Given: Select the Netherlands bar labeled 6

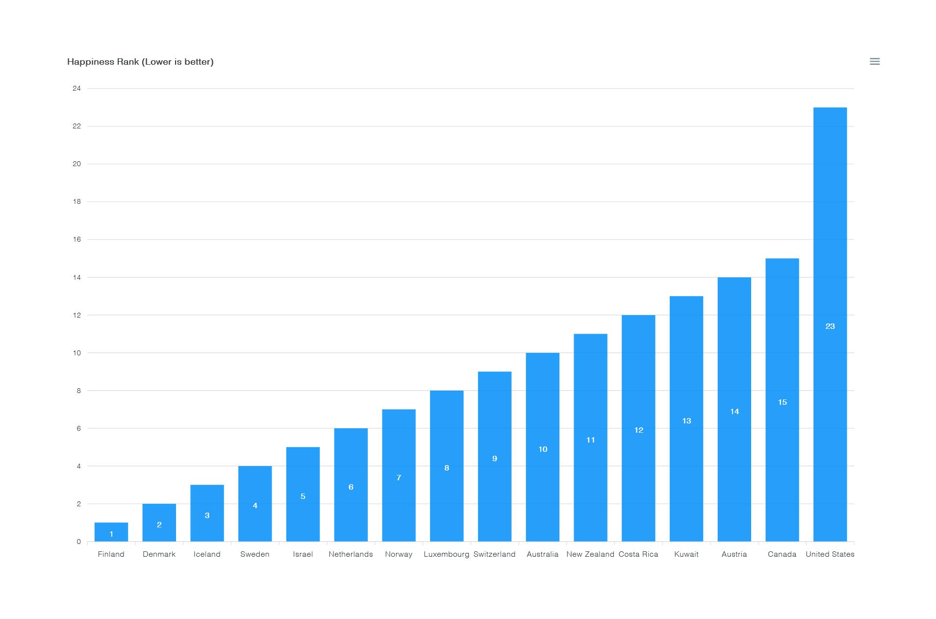Looking at the screenshot, I should pos(351,485).
